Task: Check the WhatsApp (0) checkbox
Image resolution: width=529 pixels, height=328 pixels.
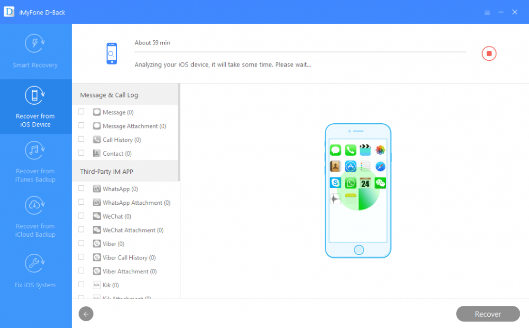Action: (81, 188)
